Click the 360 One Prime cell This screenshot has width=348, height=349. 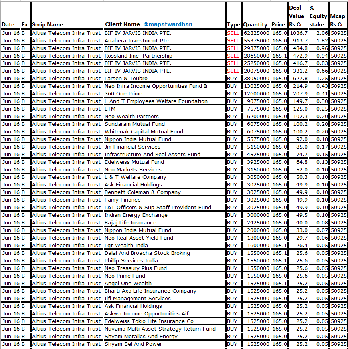click(x=165, y=93)
